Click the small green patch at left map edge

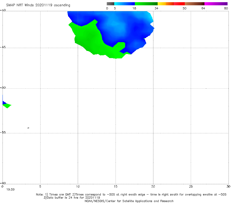pyautogui.click(x=7, y=106)
